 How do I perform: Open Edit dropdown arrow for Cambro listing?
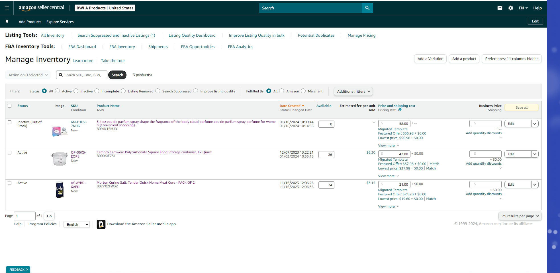click(x=535, y=154)
